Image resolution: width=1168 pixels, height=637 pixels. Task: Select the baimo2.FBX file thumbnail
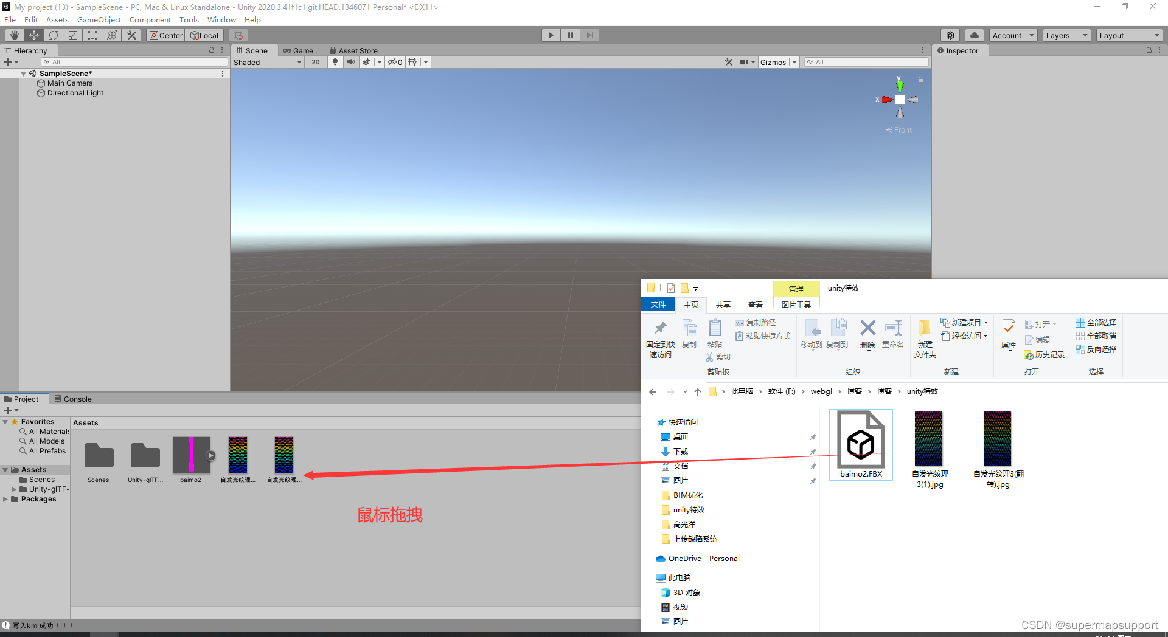[860, 441]
